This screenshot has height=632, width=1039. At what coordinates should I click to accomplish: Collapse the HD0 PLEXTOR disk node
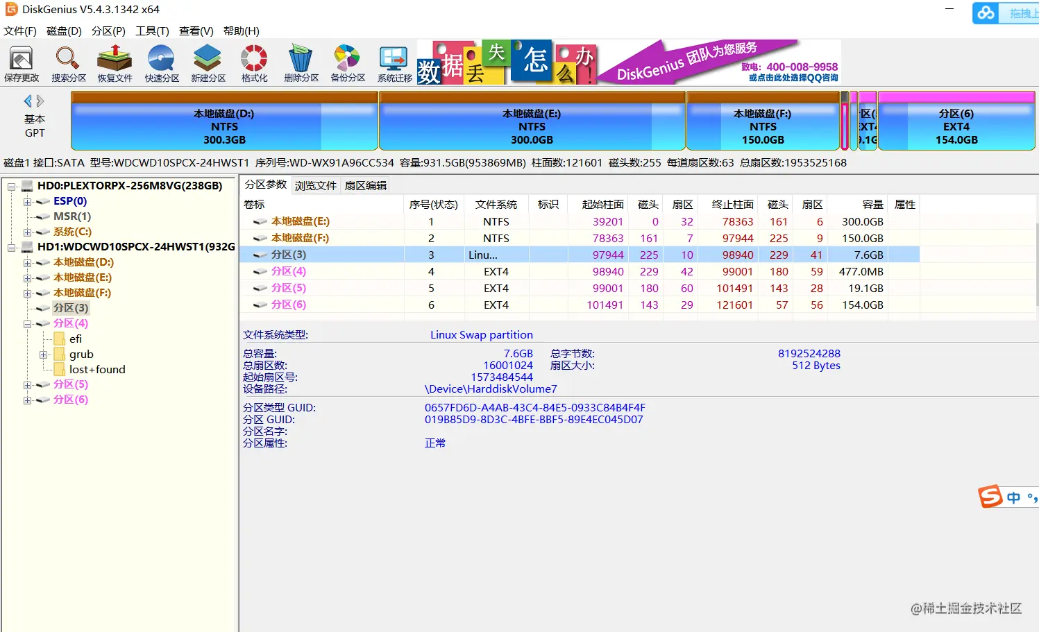coord(12,186)
